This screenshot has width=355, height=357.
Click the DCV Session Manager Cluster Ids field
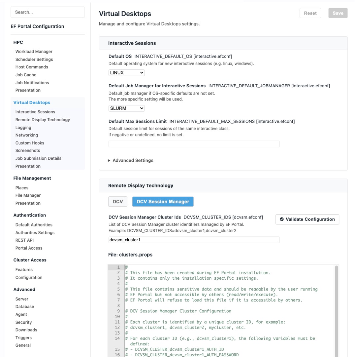(x=194, y=240)
